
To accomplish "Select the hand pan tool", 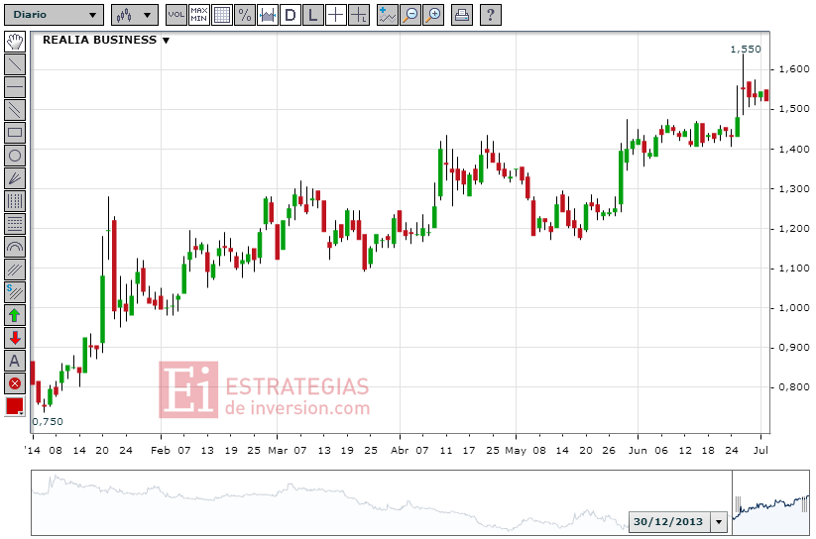I will (15, 42).
